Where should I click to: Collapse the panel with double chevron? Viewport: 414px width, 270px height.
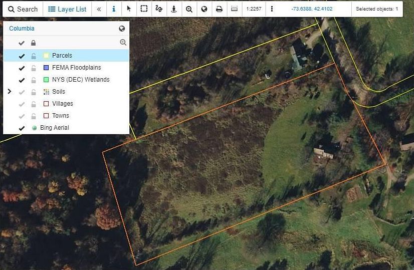(x=99, y=9)
